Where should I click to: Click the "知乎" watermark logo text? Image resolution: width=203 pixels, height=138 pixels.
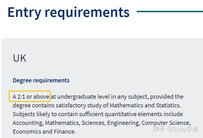(159, 129)
